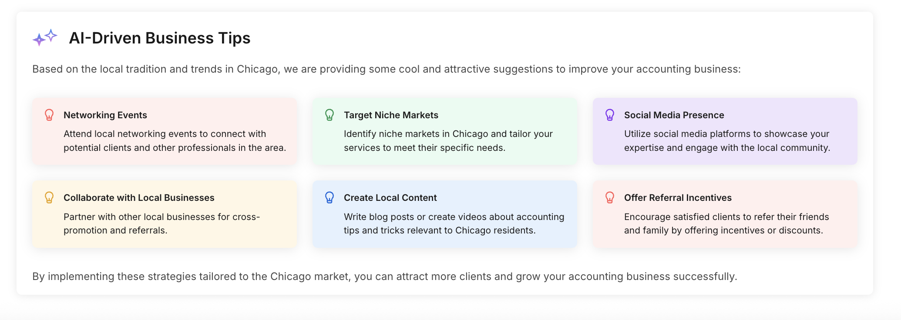
Task: Click the yellow lightbulb beside Collaborate with Local Businesses
Action: (x=49, y=197)
